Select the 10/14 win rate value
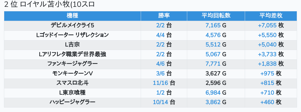The image size is (301, 112). [161, 102]
